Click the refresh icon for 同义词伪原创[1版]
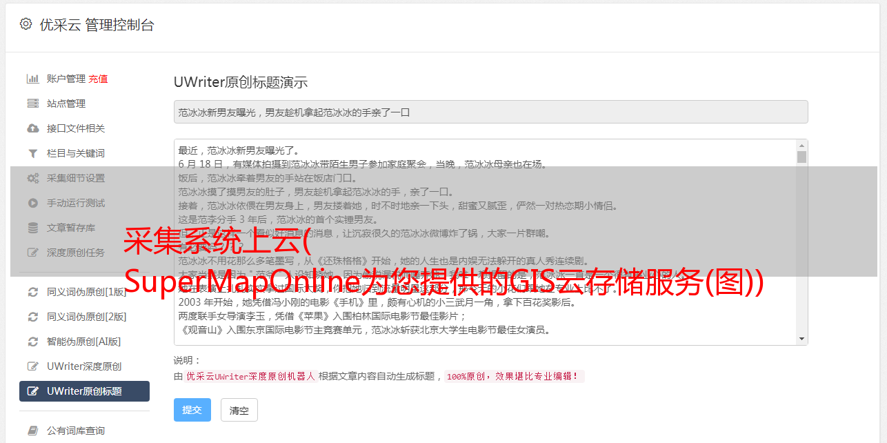This screenshot has height=443, width=887. 32,292
